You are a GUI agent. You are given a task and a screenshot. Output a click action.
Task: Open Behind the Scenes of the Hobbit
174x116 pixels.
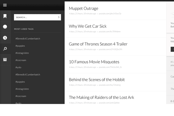pyautogui.click(x=97, y=80)
